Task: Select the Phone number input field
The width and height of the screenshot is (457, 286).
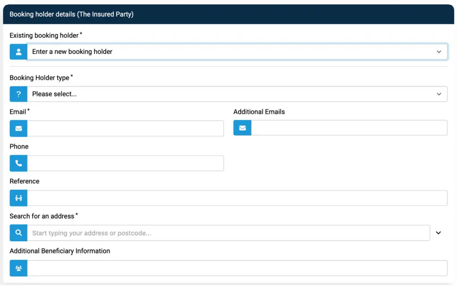Action: click(x=125, y=163)
